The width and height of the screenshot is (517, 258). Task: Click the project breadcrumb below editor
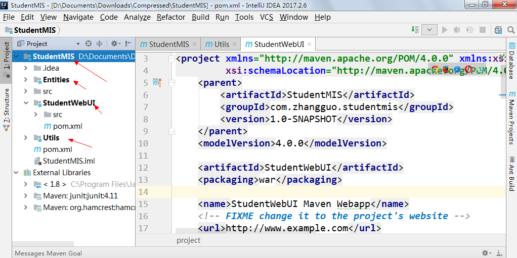pos(188,240)
